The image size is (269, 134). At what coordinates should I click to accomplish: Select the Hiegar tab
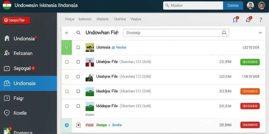[70, 19]
